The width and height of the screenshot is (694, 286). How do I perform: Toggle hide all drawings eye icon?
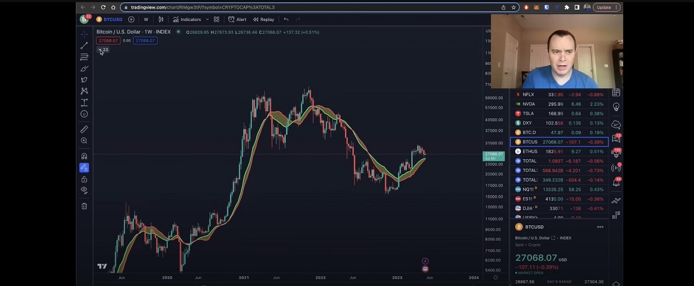(84, 190)
